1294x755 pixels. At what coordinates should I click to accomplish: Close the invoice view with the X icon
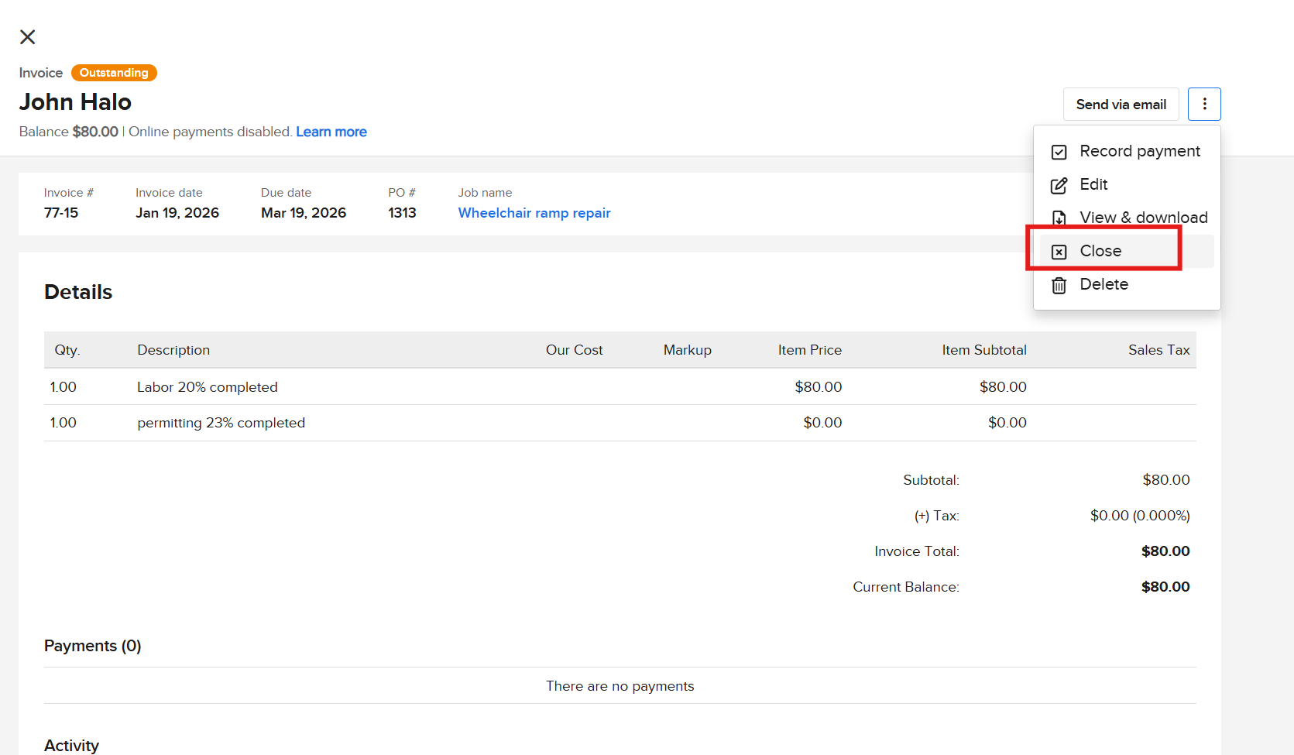tap(28, 37)
